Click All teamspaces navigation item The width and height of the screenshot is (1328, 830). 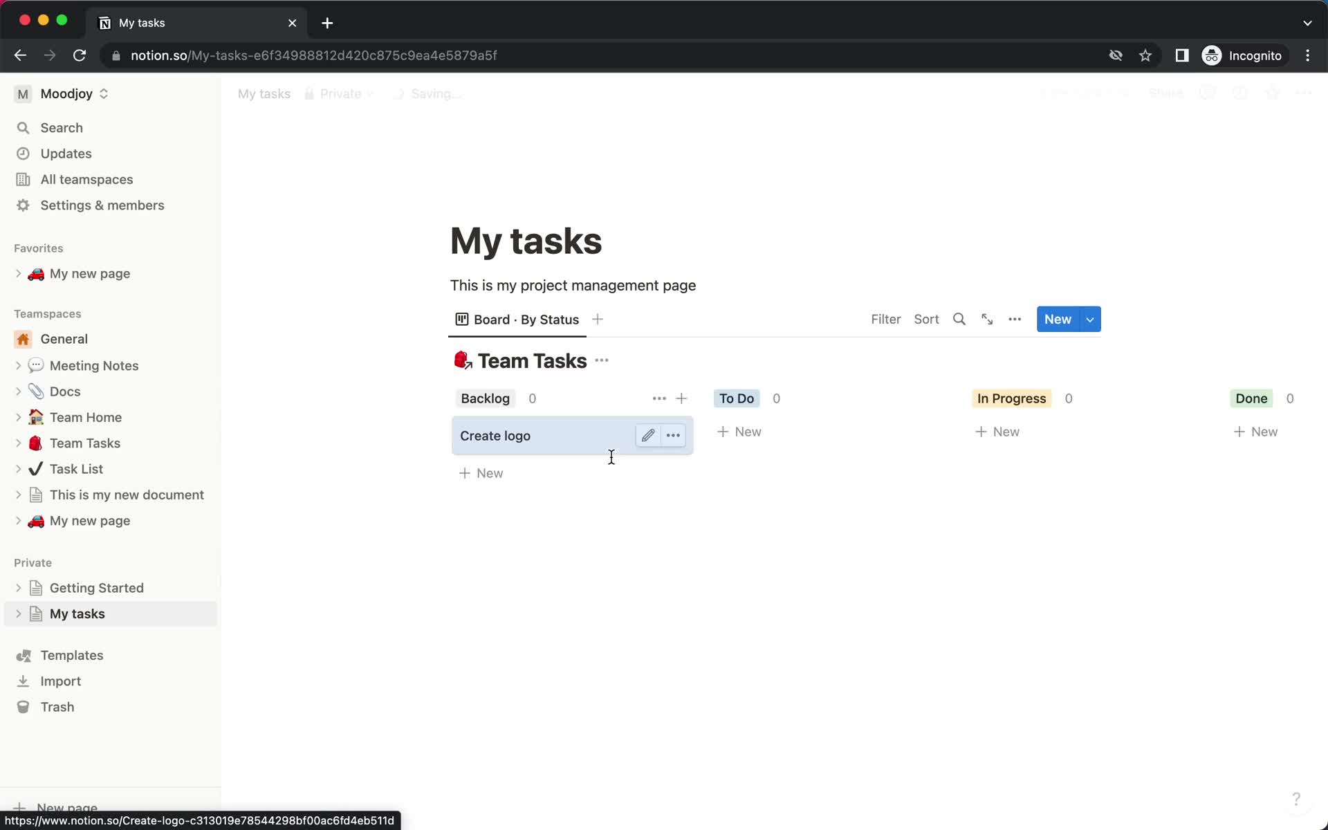click(87, 180)
